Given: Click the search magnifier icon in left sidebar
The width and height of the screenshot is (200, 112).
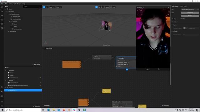Looking at the screenshot, I should click(2, 28).
